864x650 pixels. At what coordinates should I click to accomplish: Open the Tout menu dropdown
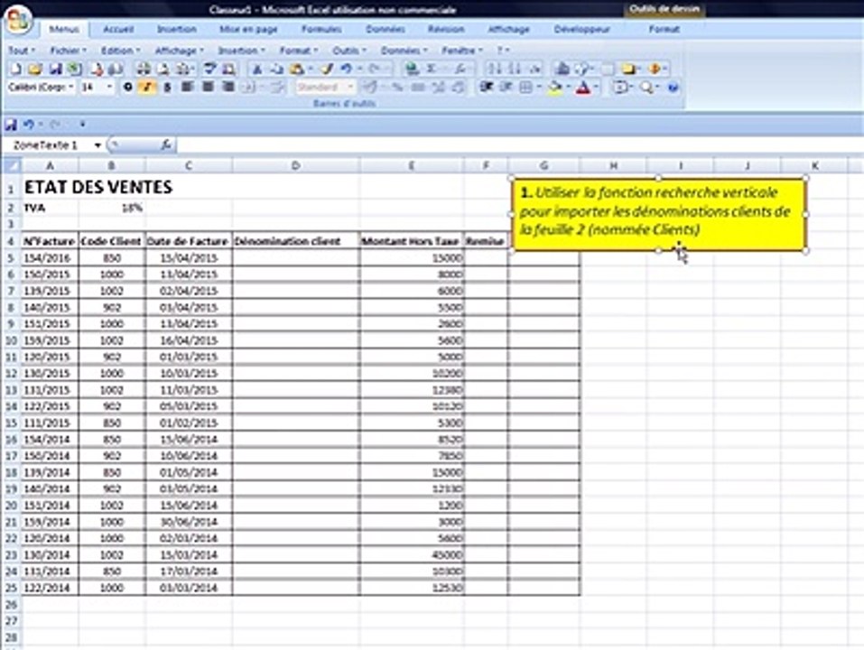click(x=22, y=51)
